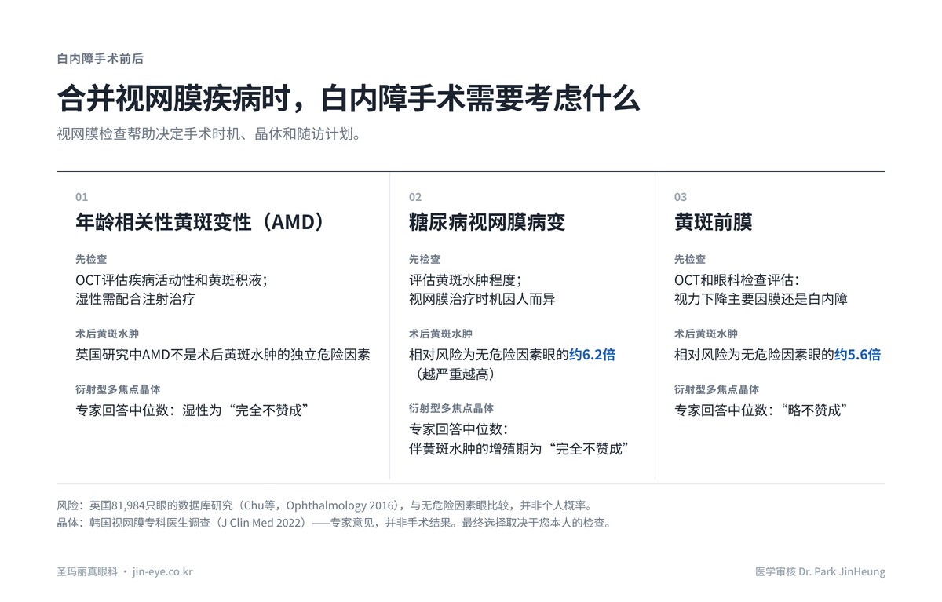Click the '术后黄斑水肿' label in the 黄斑前膜 column

pos(706,334)
